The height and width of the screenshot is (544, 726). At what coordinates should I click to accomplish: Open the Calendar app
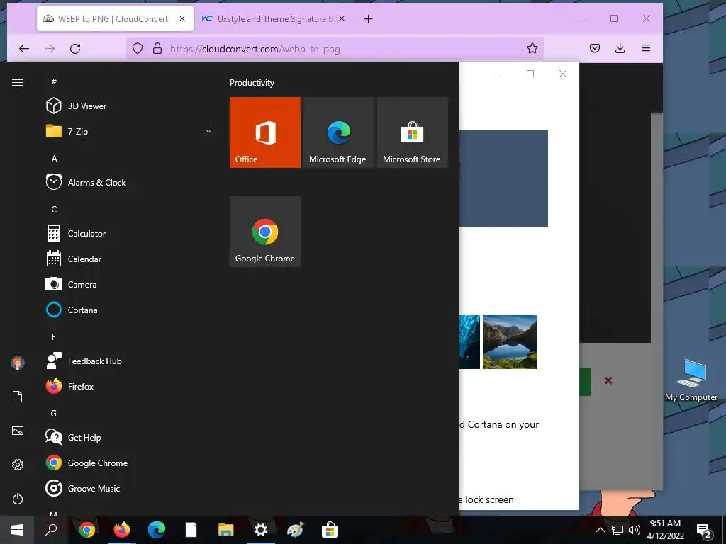click(84, 259)
